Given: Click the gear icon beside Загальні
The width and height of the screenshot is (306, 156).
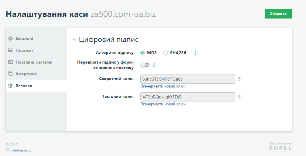Looking at the screenshot, I should pos(11,38).
